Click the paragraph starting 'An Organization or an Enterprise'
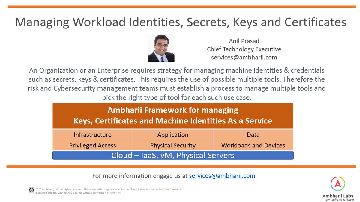 (177, 84)
